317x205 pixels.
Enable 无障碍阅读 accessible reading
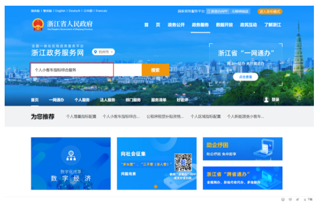click(240, 11)
